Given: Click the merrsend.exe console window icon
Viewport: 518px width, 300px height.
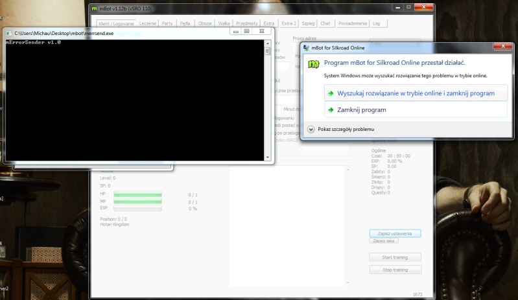Looking at the screenshot, I should point(9,33).
